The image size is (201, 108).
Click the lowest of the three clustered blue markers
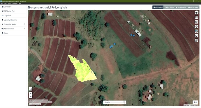(x=110, y=47)
